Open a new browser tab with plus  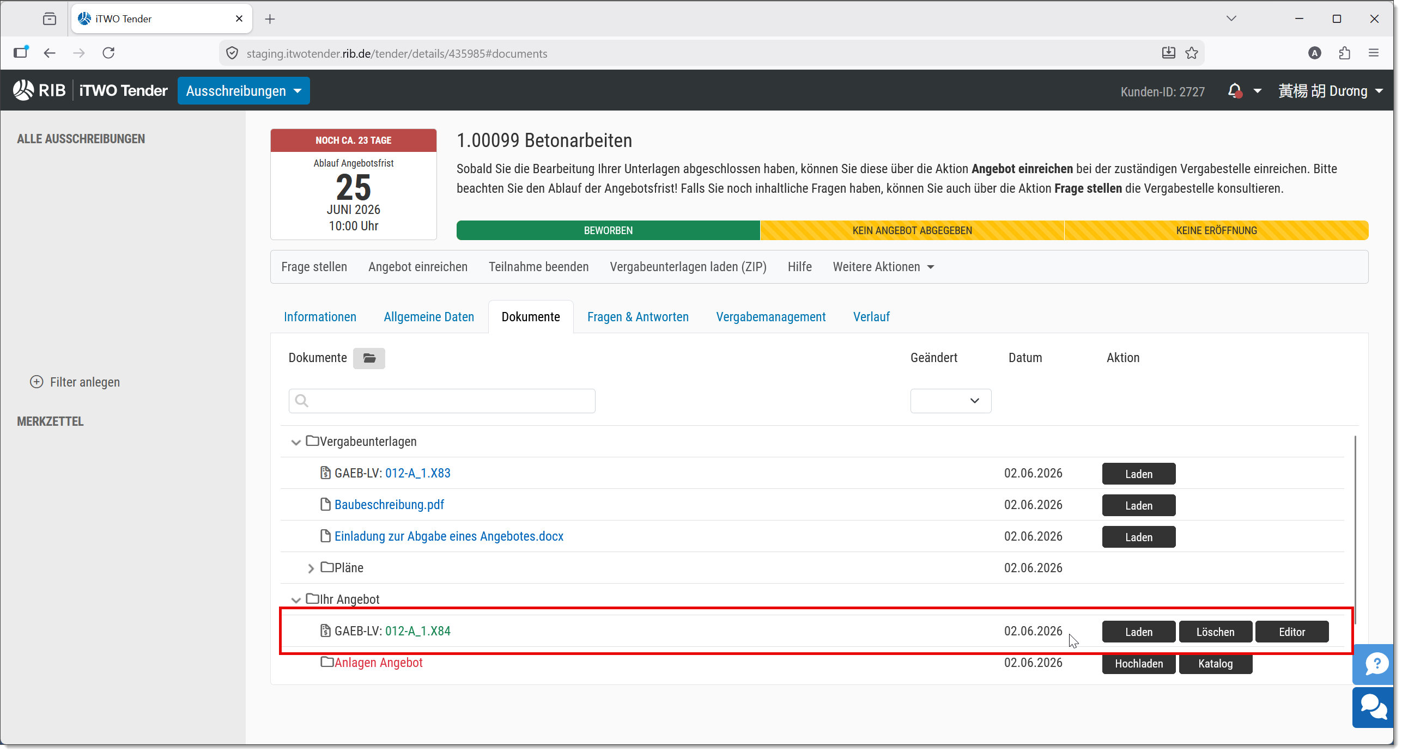[x=270, y=19]
